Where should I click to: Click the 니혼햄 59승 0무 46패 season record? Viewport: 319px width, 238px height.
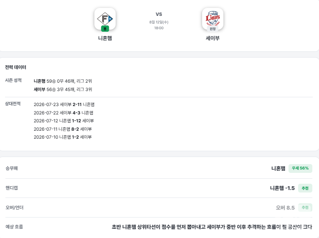[x=63, y=81]
